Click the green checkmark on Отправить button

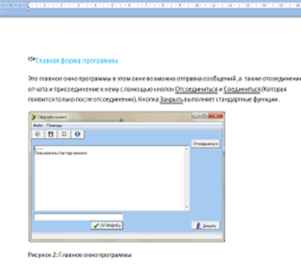(96, 226)
